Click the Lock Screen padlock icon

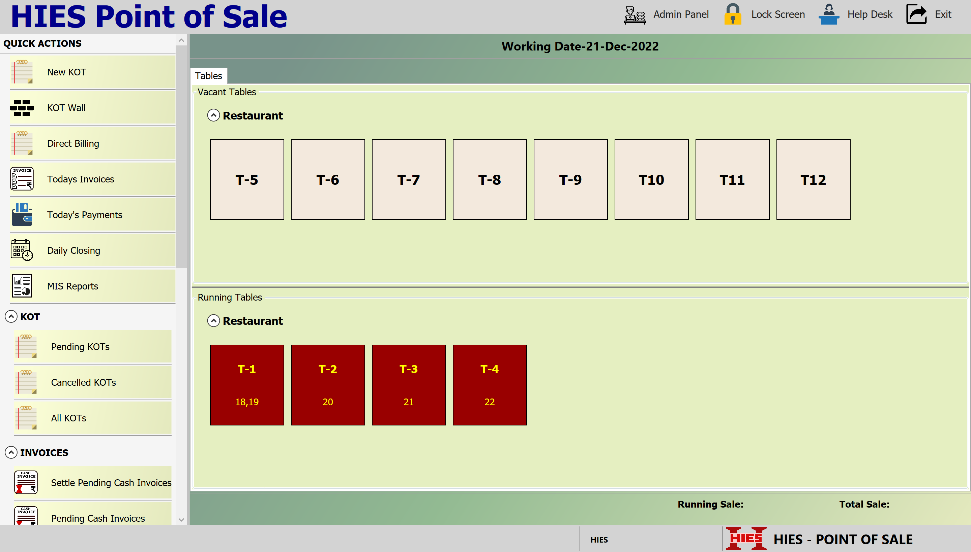pos(733,14)
